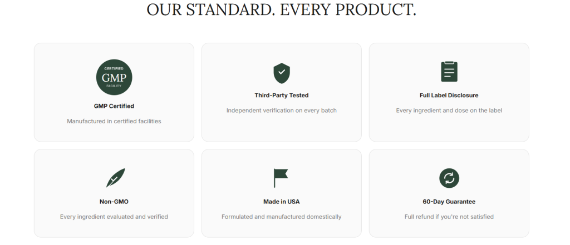
Task: Click 'Full refund if you're not satisfied' text
Action: pyautogui.click(x=449, y=217)
